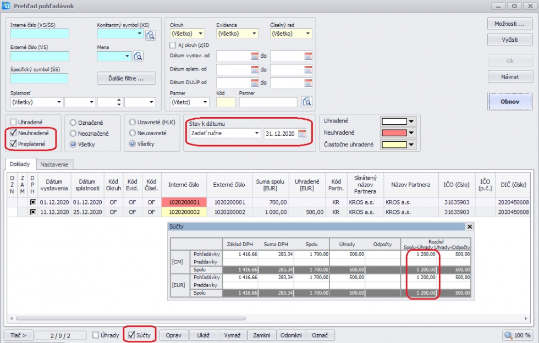The width and height of the screenshot is (539, 343).
Task: Click the zoom magnifier icon beside 100 %
Action: tap(508, 335)
